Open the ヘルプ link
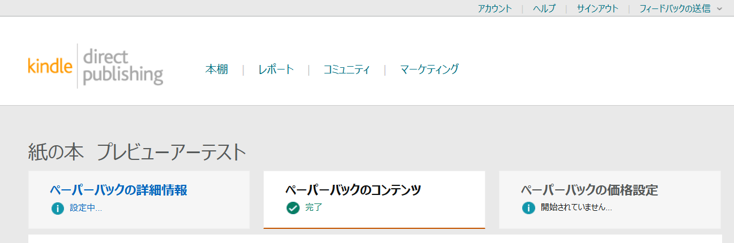 pos(544,8)
